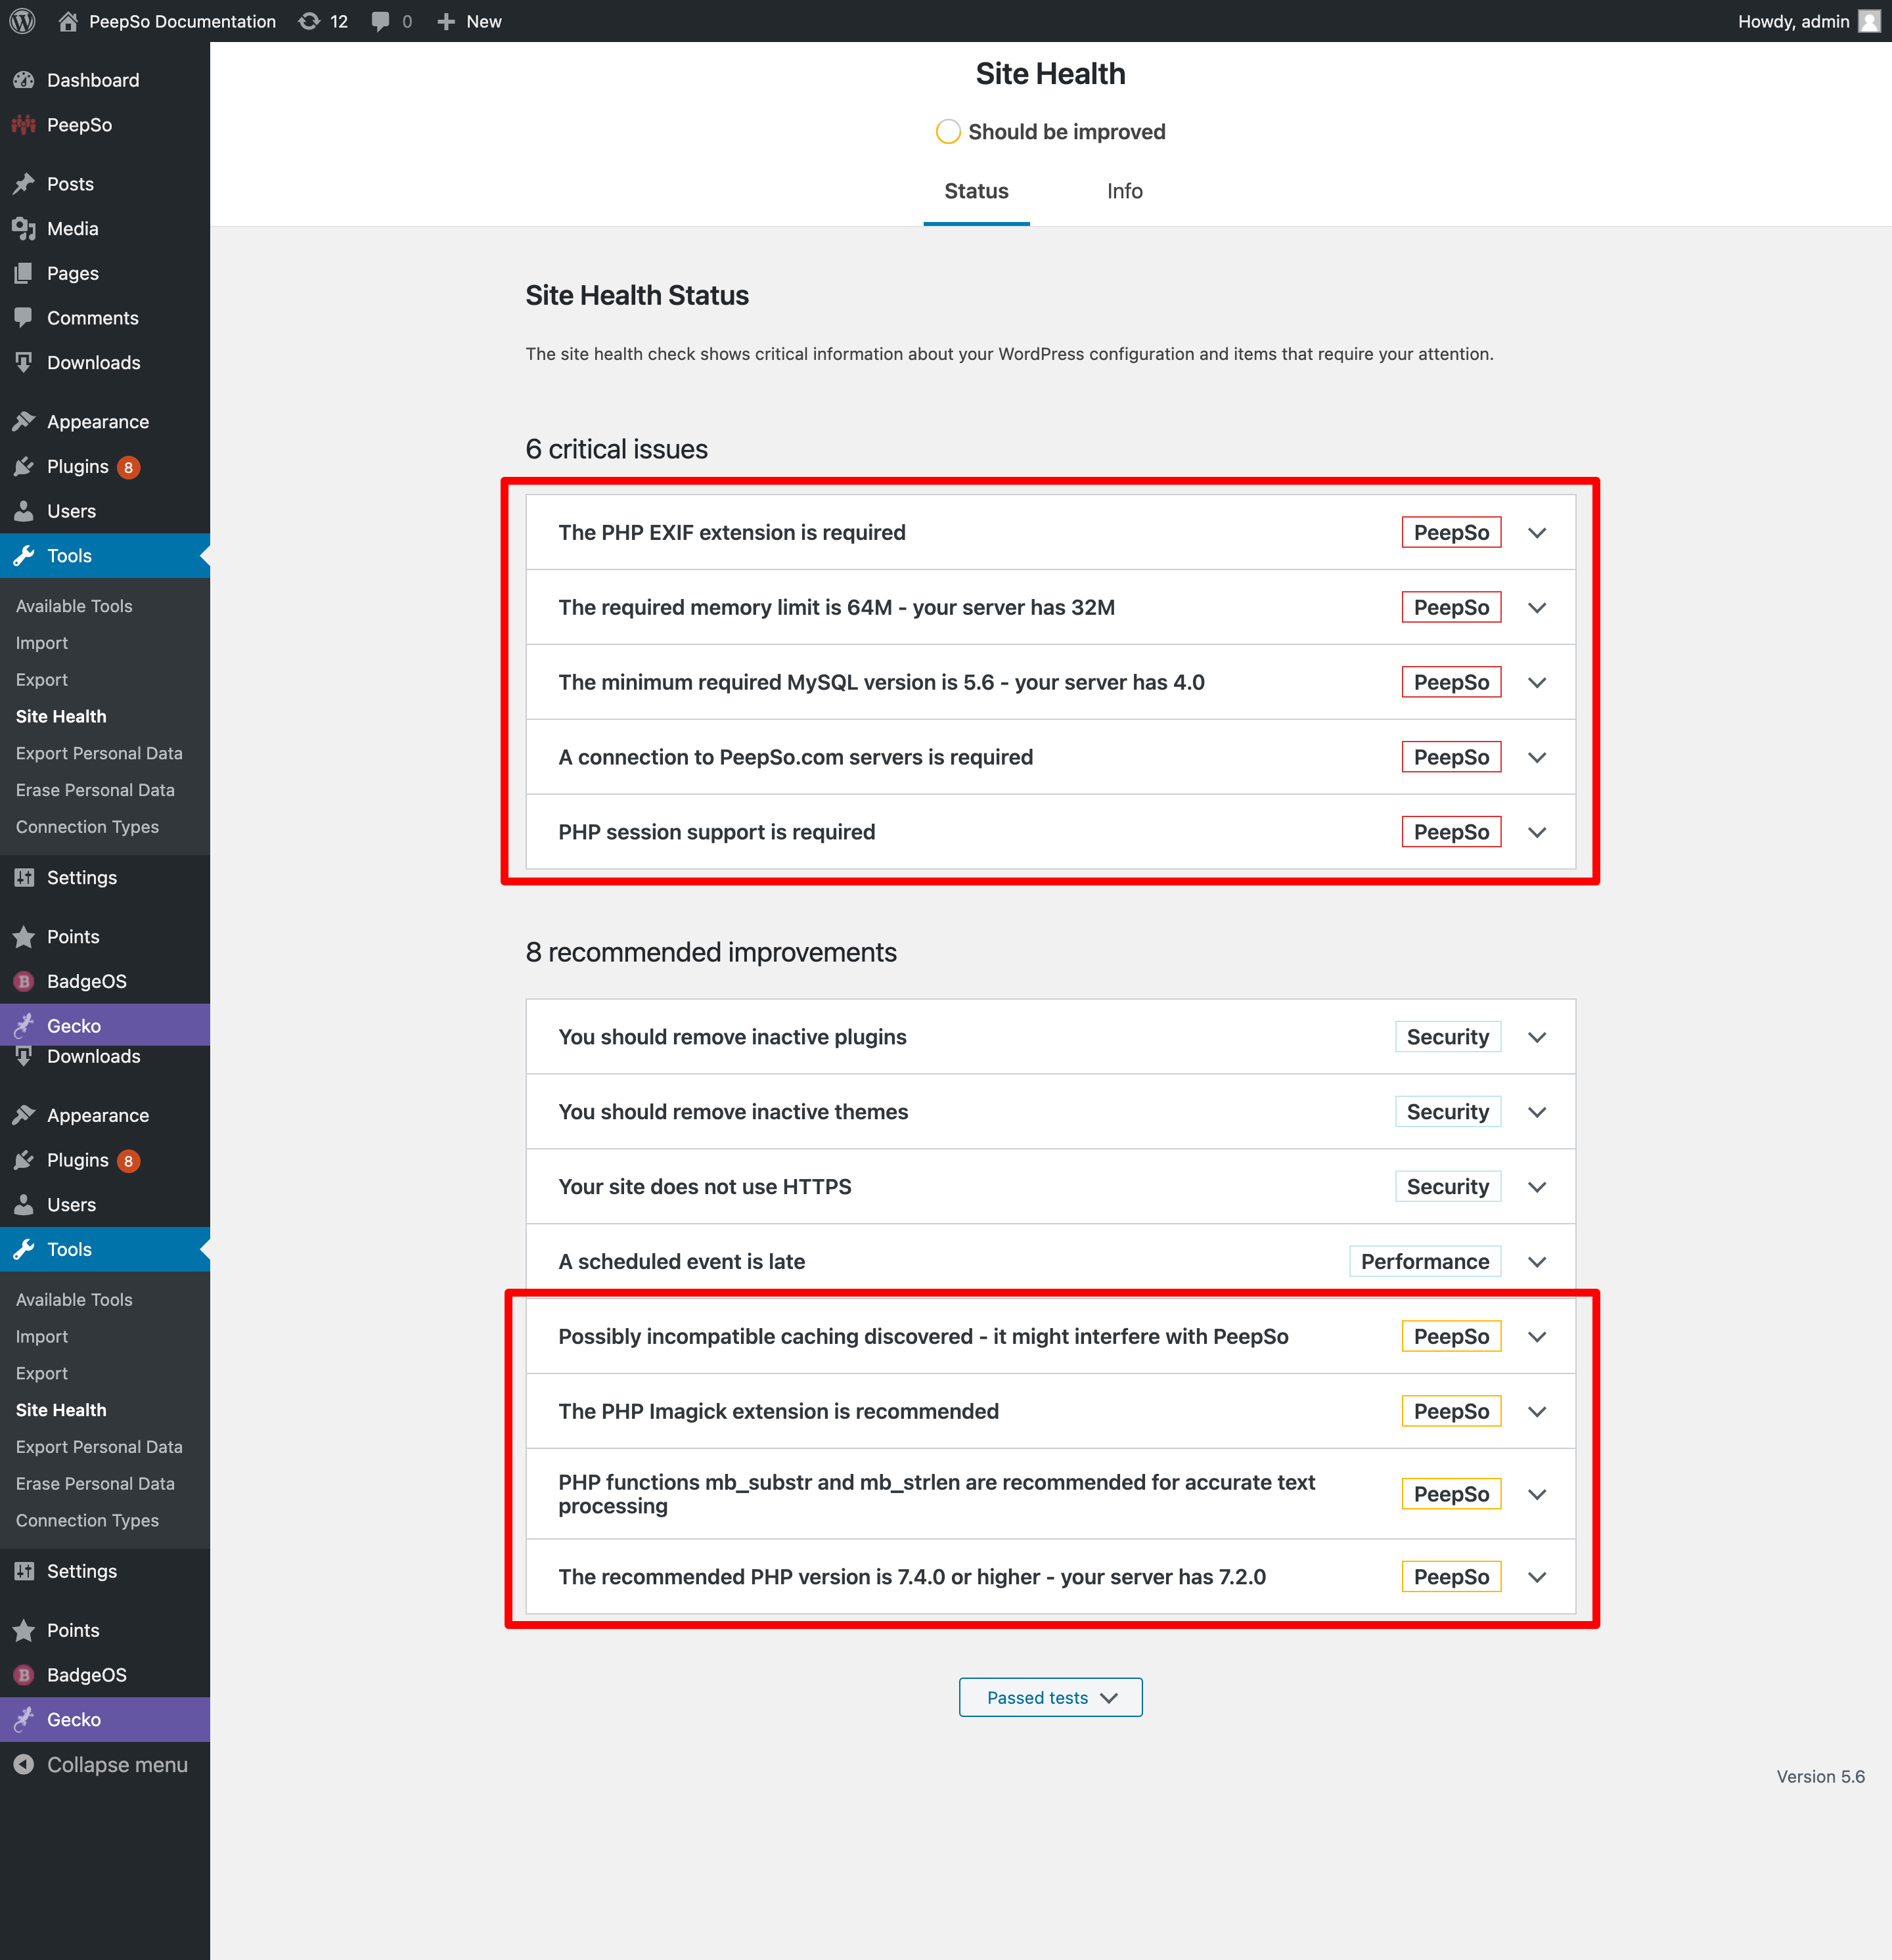Expand the 'required memory limit is 64M' chevron
Screen dimensions: 1892x1960
click(1537, 608)
